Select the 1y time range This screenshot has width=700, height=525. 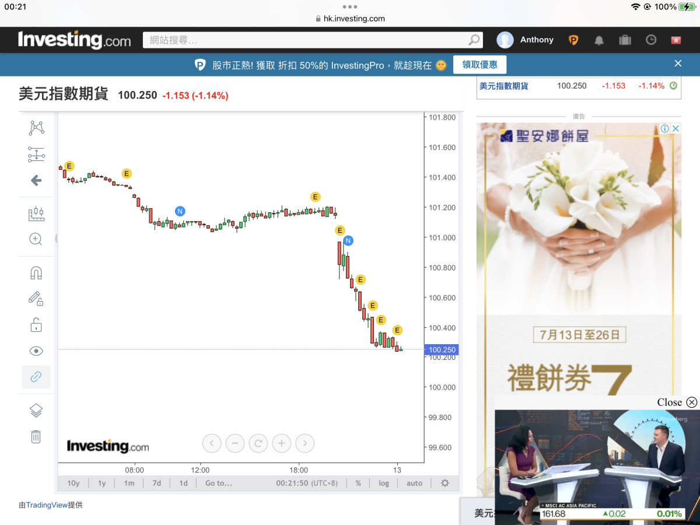pos(102,483)
